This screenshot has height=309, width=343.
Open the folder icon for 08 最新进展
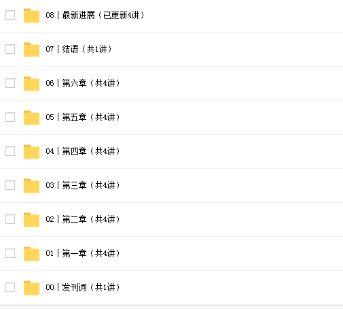point(31,16)
